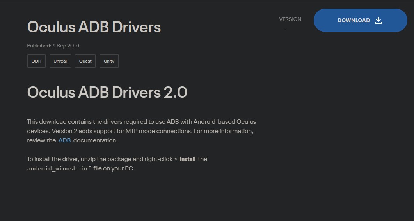Expand the small chevron under VERSION

(x=285, y=29)
